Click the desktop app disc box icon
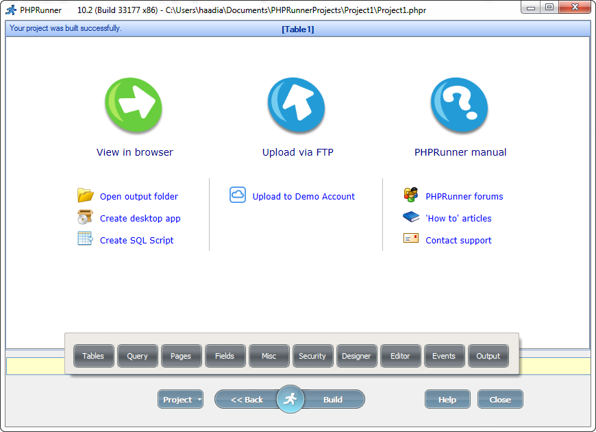This screenshot has height=432, width=596. (x=85, y=217)
